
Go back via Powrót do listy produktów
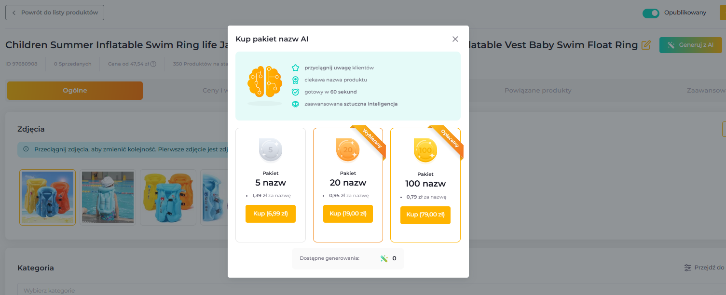pos(55,13)
